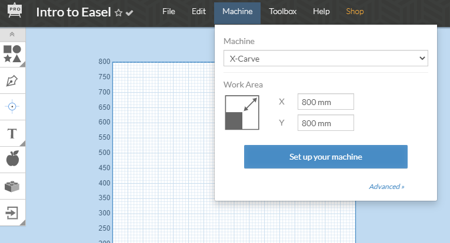Select the Pen drawing tool
Screen dimensions: 450x243
pyautogui.click(x=12, y=81)
